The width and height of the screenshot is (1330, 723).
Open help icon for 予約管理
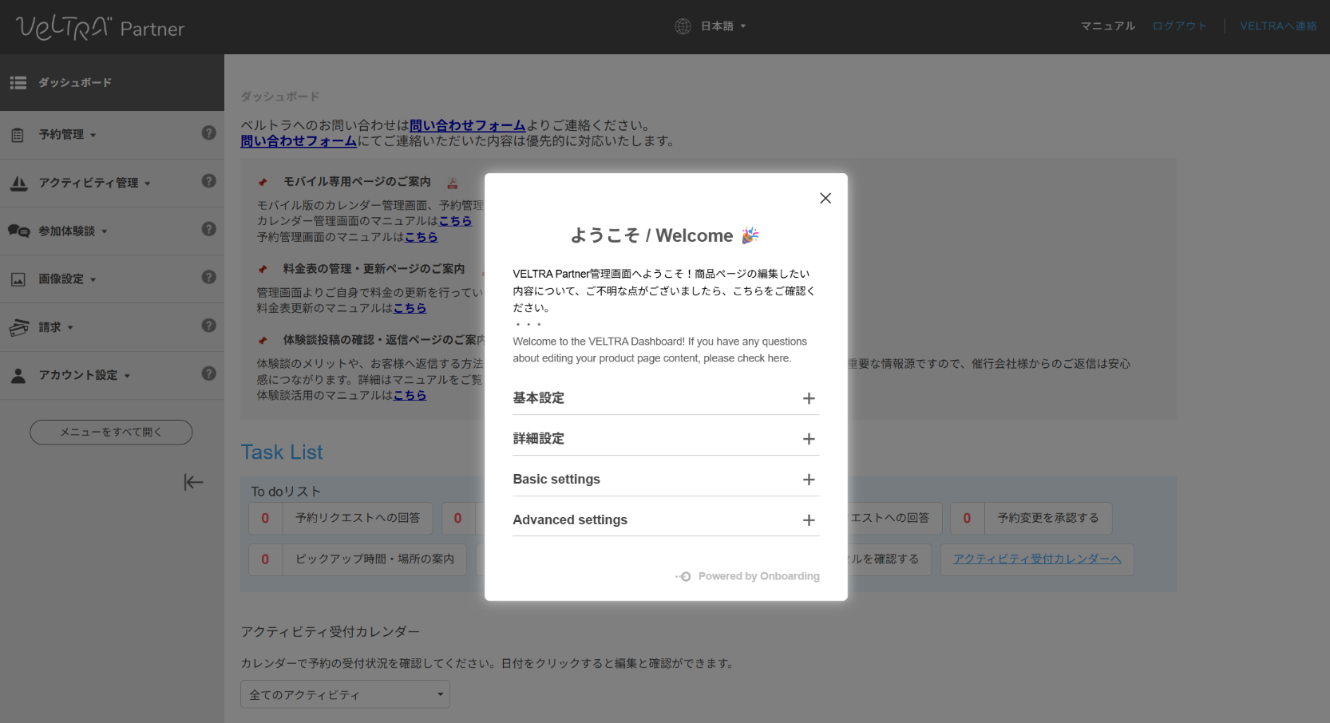[x=208, y=133]
